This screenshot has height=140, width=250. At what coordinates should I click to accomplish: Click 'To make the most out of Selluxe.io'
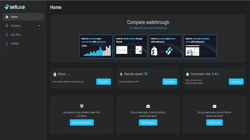click(x=148, y=28)
